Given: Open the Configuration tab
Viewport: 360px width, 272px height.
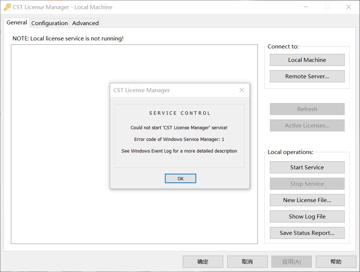Looking at the screenshot, I should (x=50, y=23).
